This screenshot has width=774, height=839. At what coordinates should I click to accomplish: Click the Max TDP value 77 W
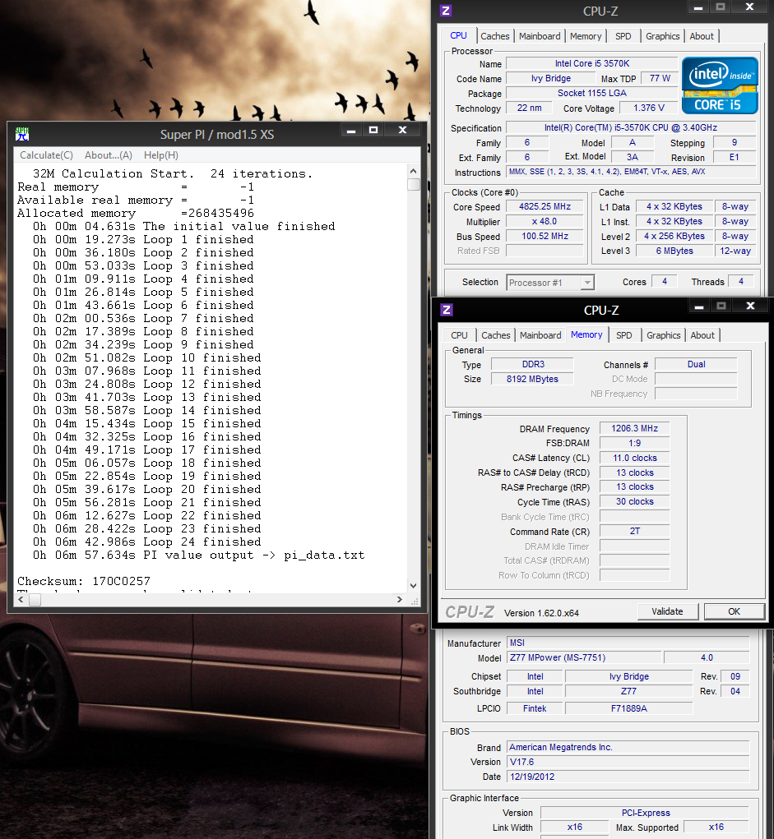660,79
